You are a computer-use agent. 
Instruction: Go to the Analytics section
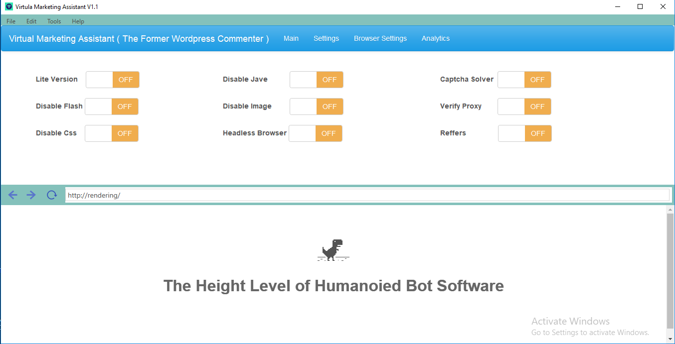[x=435, y=38]
